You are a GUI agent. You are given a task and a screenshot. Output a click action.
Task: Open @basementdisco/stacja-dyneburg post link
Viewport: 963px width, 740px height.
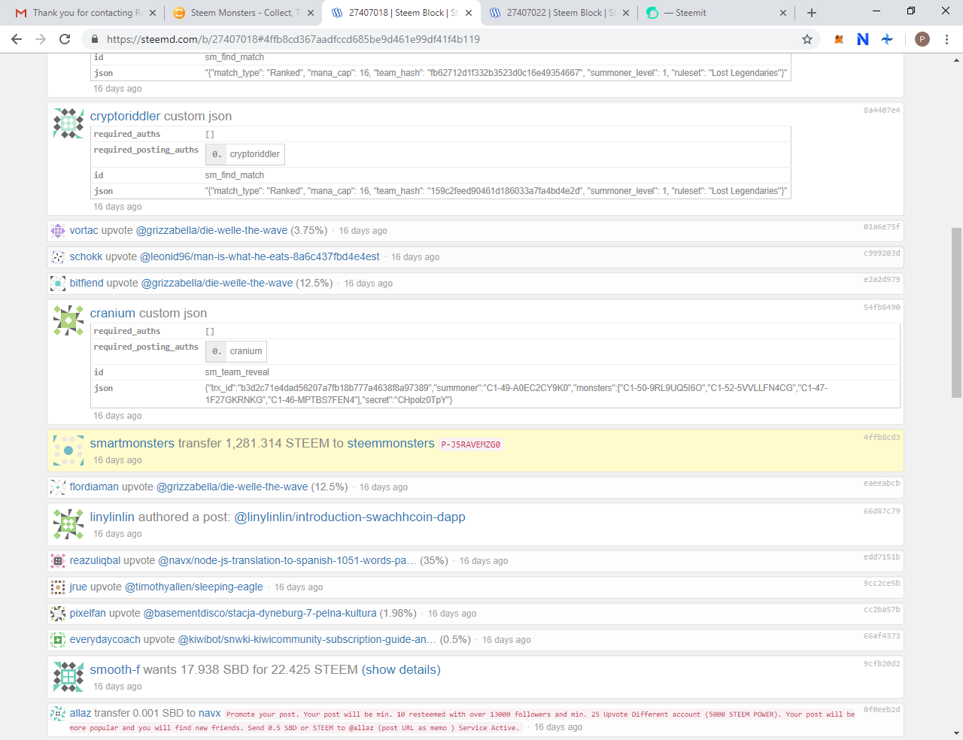[260, 613]
